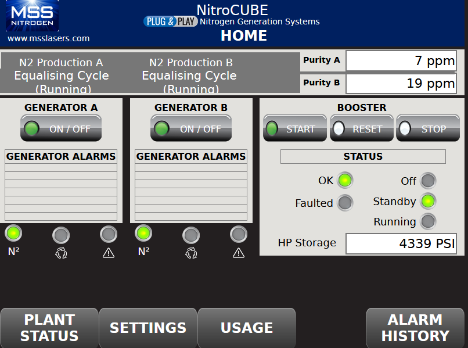Click the Booster STOP button
This screenshot has width=468, height=348.
coord(428,128)
